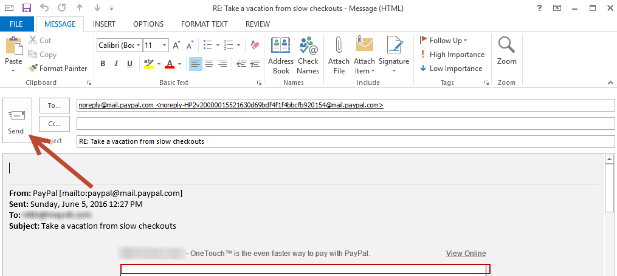Image resolution: width=617 pixels, height=276 pixels.
Task: Shrink the font size
Action: [x=190, y=45]
